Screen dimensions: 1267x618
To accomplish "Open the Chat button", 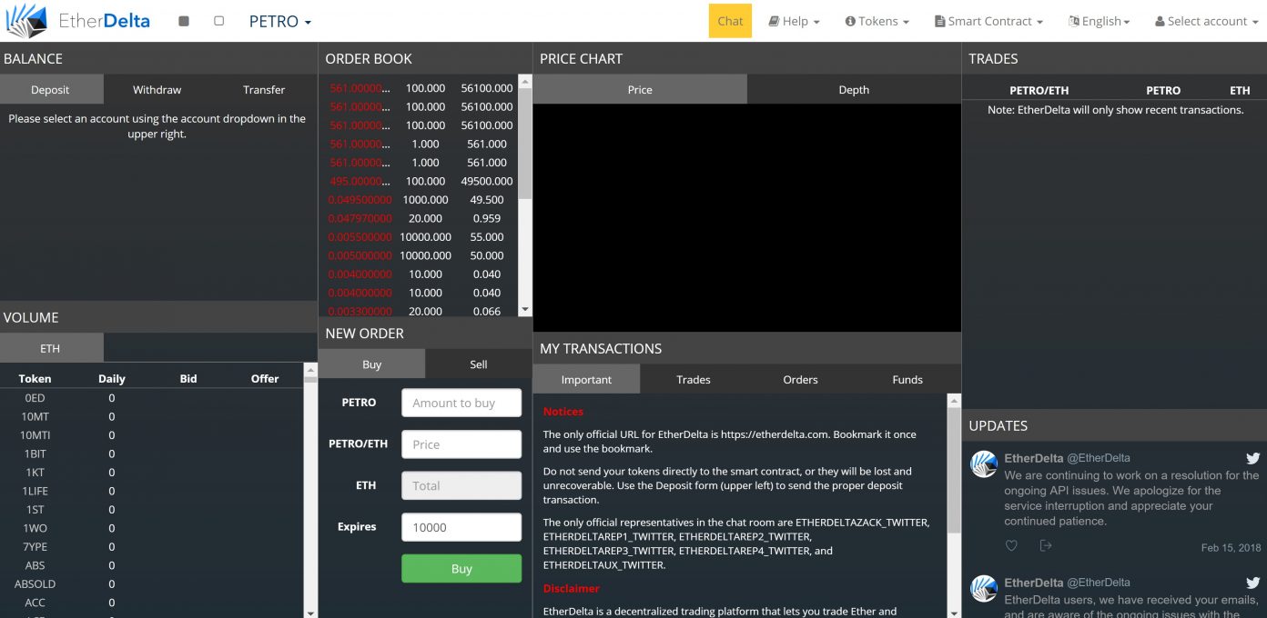I will pyautogui.click(x=730, y=21).
